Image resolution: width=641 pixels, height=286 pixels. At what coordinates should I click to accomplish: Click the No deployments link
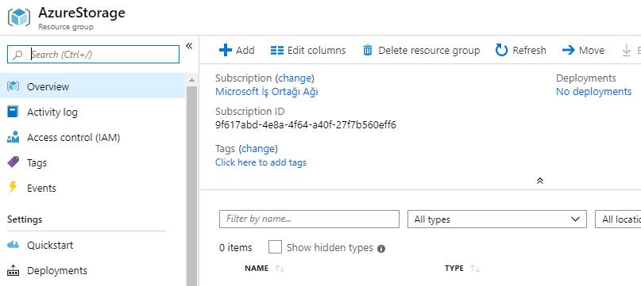(x=593, y=91)
